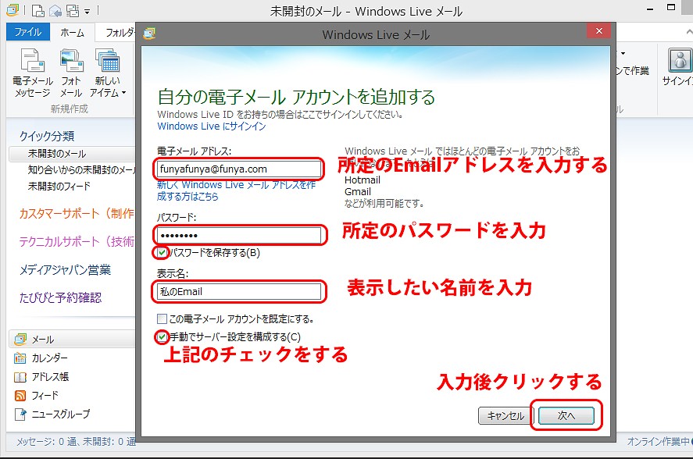Click the キャンセル button
This screenshot has width=693, height=459.
click(505, 416)
